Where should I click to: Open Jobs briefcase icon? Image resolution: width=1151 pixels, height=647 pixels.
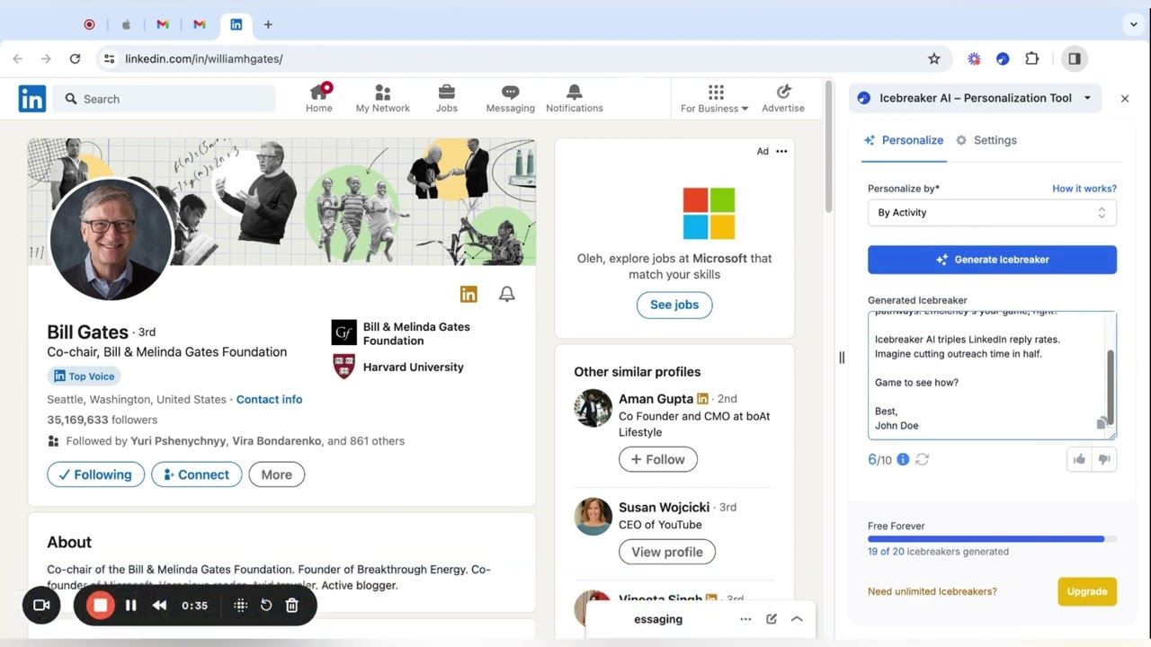(447, 92)
